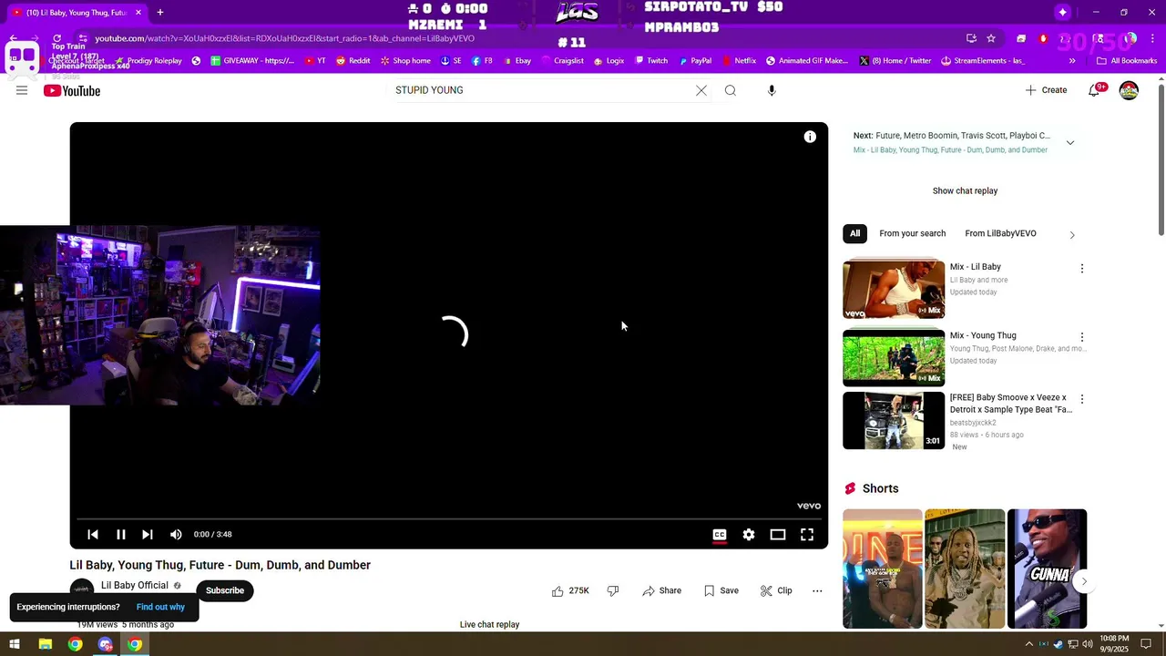Open a new browser tab

coord(160,13)
